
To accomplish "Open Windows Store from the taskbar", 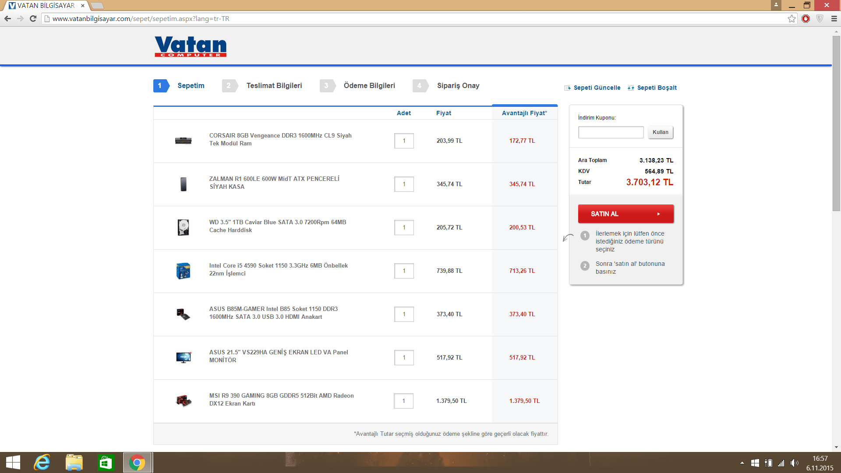I will click(106, 462).
